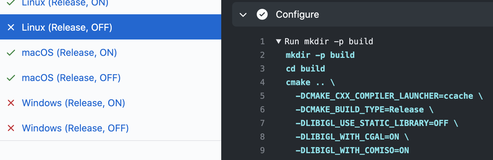Click the -DLIBIGL_WITH_CGAL=ON line
Screen dimensions: 493x160
click(352, 137)
